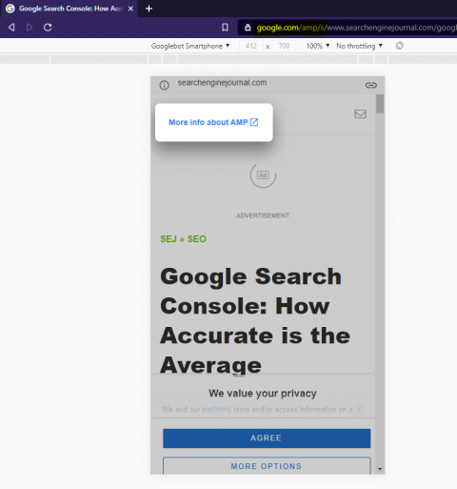The height and width of the screenshot is (489, 457).
Task: Expand the privacy notice text chevron
Action: click(x=359, y=410)
